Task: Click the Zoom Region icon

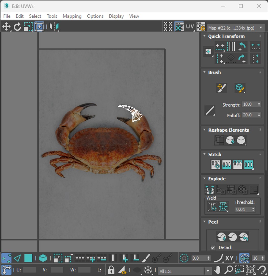Action: [x=240, y=270]
